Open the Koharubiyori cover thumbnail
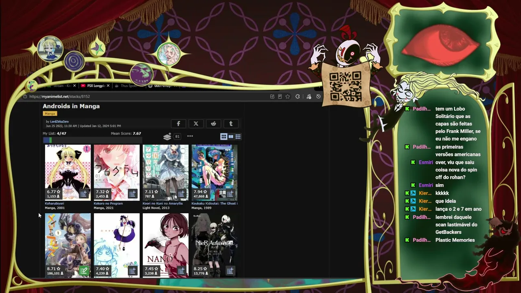This screenshot has height=293, width=521. tap(68, 172)
